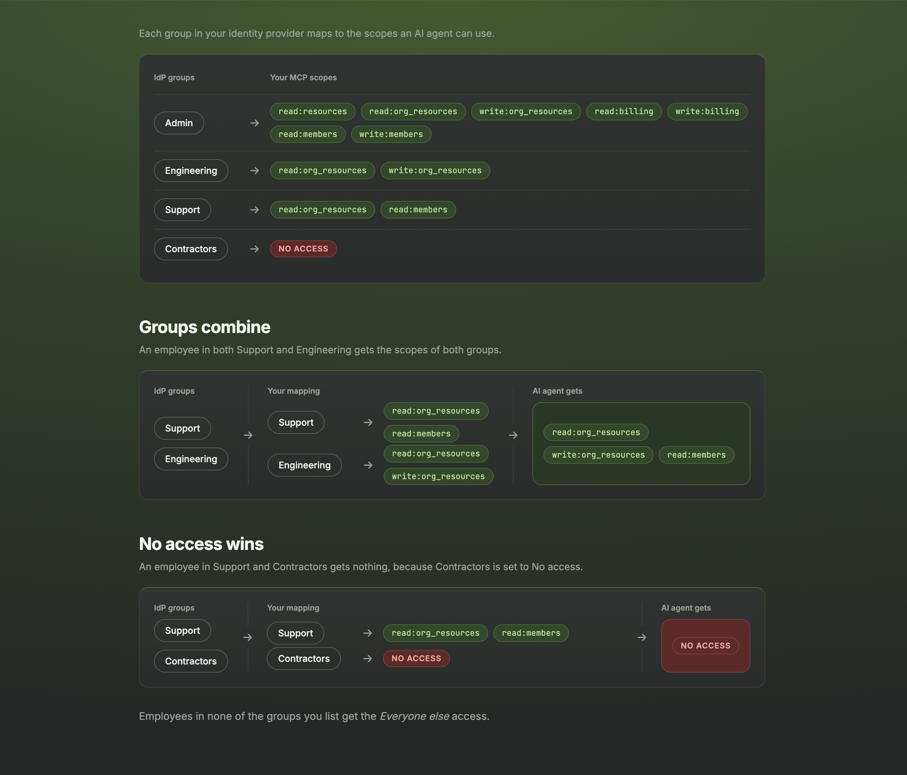The height and width of the screenshot is (775, 907).
Task: Click the arrow beside Contractors in the MCP scopes table
Action: point(254,249)
